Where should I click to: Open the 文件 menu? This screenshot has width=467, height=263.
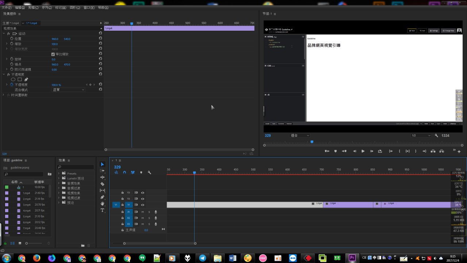click(x=7, y=8)
